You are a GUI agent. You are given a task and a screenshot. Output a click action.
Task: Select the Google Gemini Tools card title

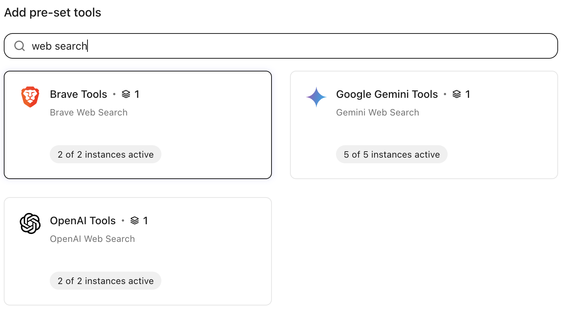coord(387,94)
